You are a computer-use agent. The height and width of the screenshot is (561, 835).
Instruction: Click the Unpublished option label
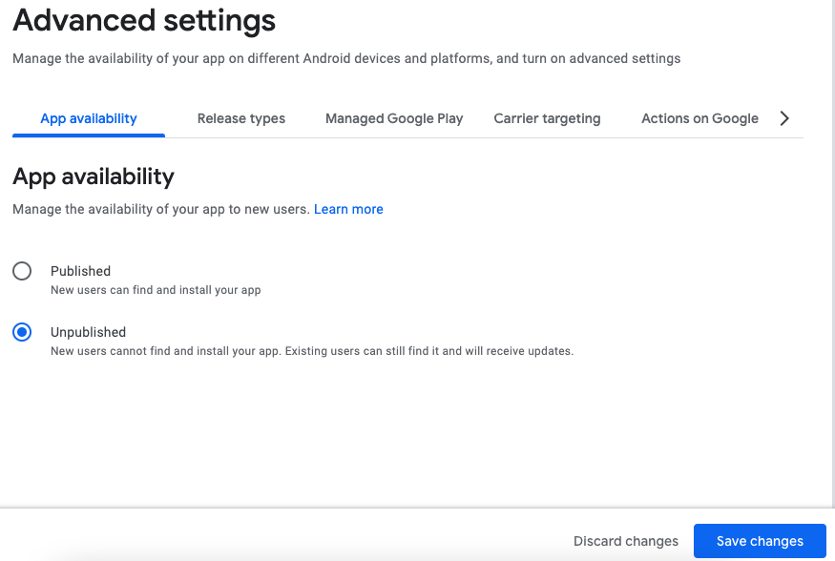tap(89, 332)
